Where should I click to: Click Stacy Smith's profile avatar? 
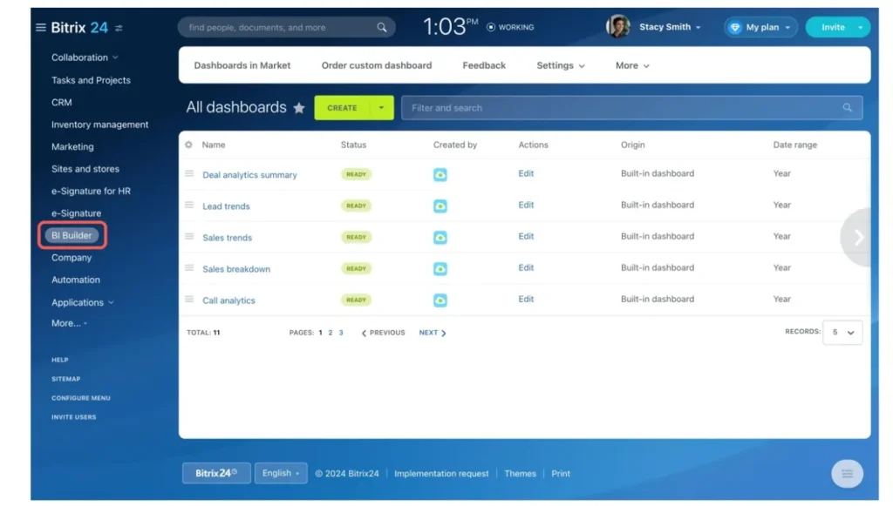click(617, 27)
